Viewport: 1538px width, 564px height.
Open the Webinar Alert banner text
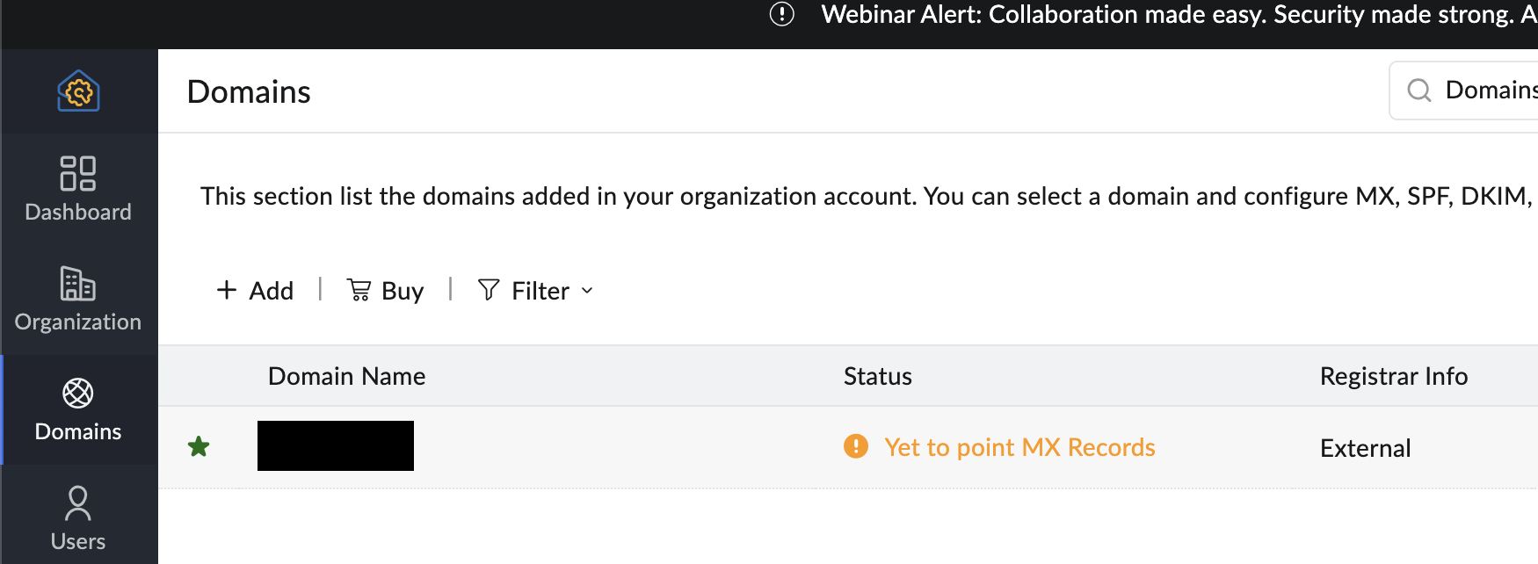point(1179,15)
